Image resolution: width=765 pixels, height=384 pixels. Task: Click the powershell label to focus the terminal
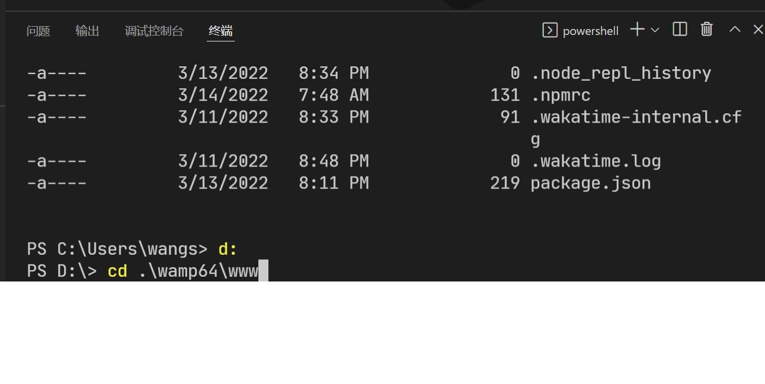(591, 31)
